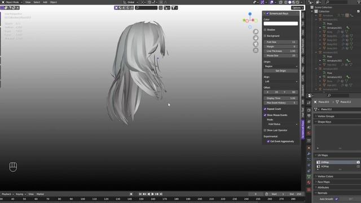Toggle the Auto Smooth checkbox
This screenshot has width=361, height=203.
pyautogui.click(x=336, y=199)
